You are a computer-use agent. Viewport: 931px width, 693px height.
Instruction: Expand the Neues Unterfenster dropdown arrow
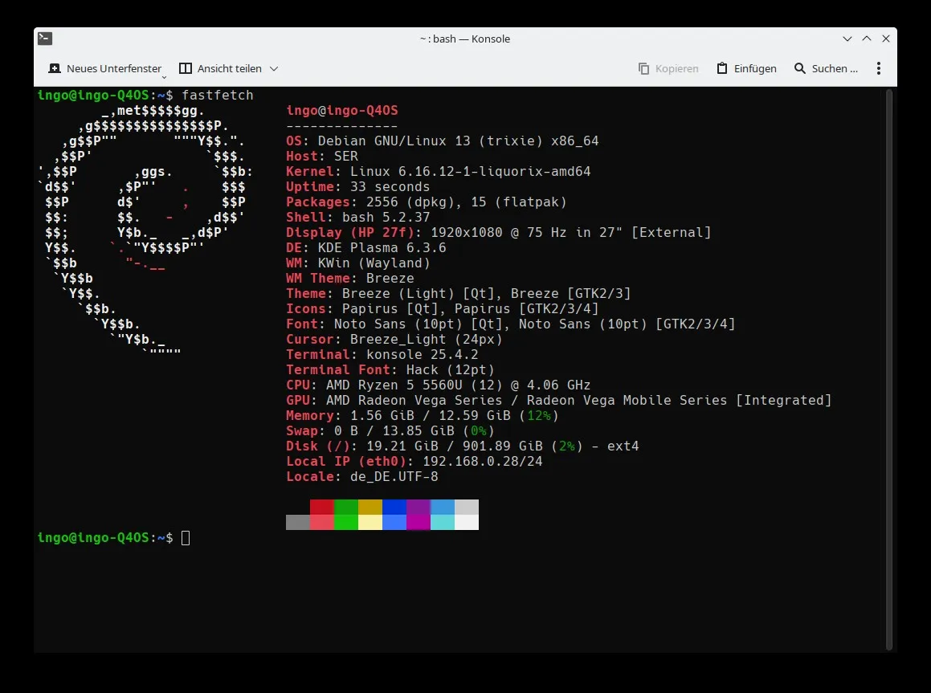[165, 76]
